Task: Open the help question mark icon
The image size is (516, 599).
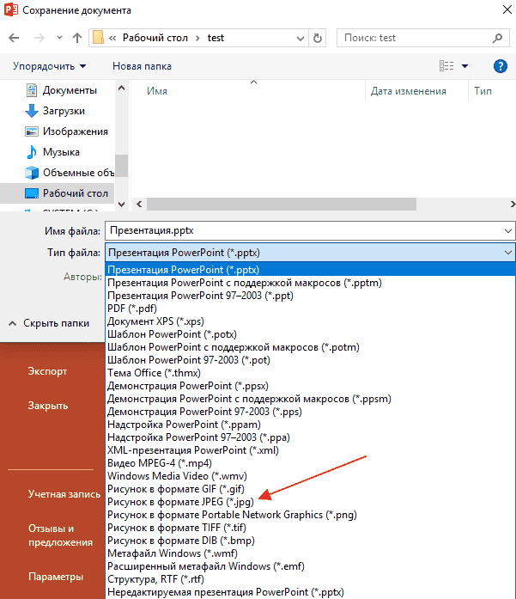Action: point(500,66)
